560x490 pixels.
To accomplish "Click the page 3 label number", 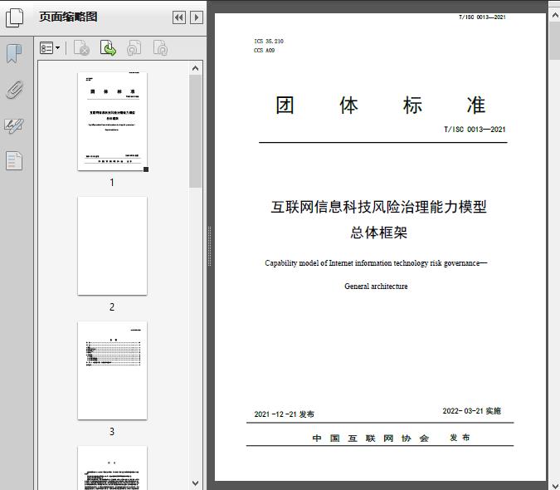I will pyautogui.click(x=112, y=432).
